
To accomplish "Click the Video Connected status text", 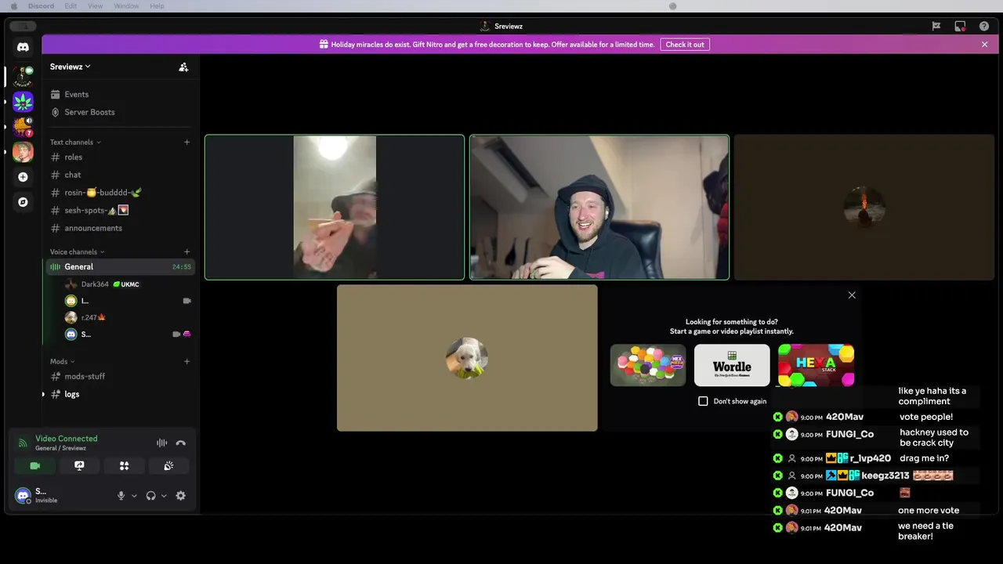I will [x=67, y=439].
